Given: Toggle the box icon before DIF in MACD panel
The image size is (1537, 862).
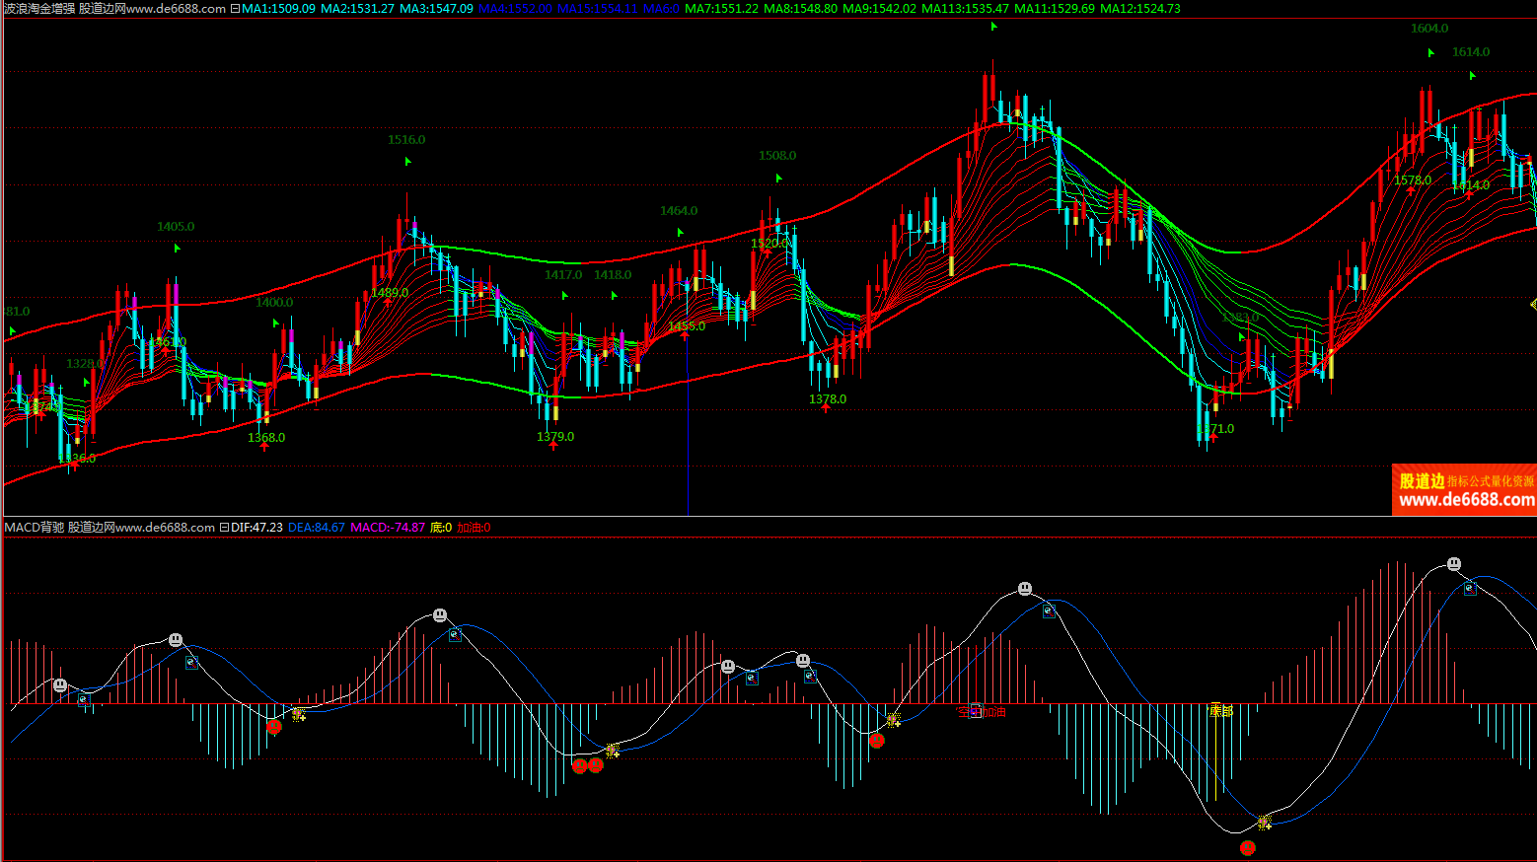Looking at the screenshot, I should [x=224, y=528].
